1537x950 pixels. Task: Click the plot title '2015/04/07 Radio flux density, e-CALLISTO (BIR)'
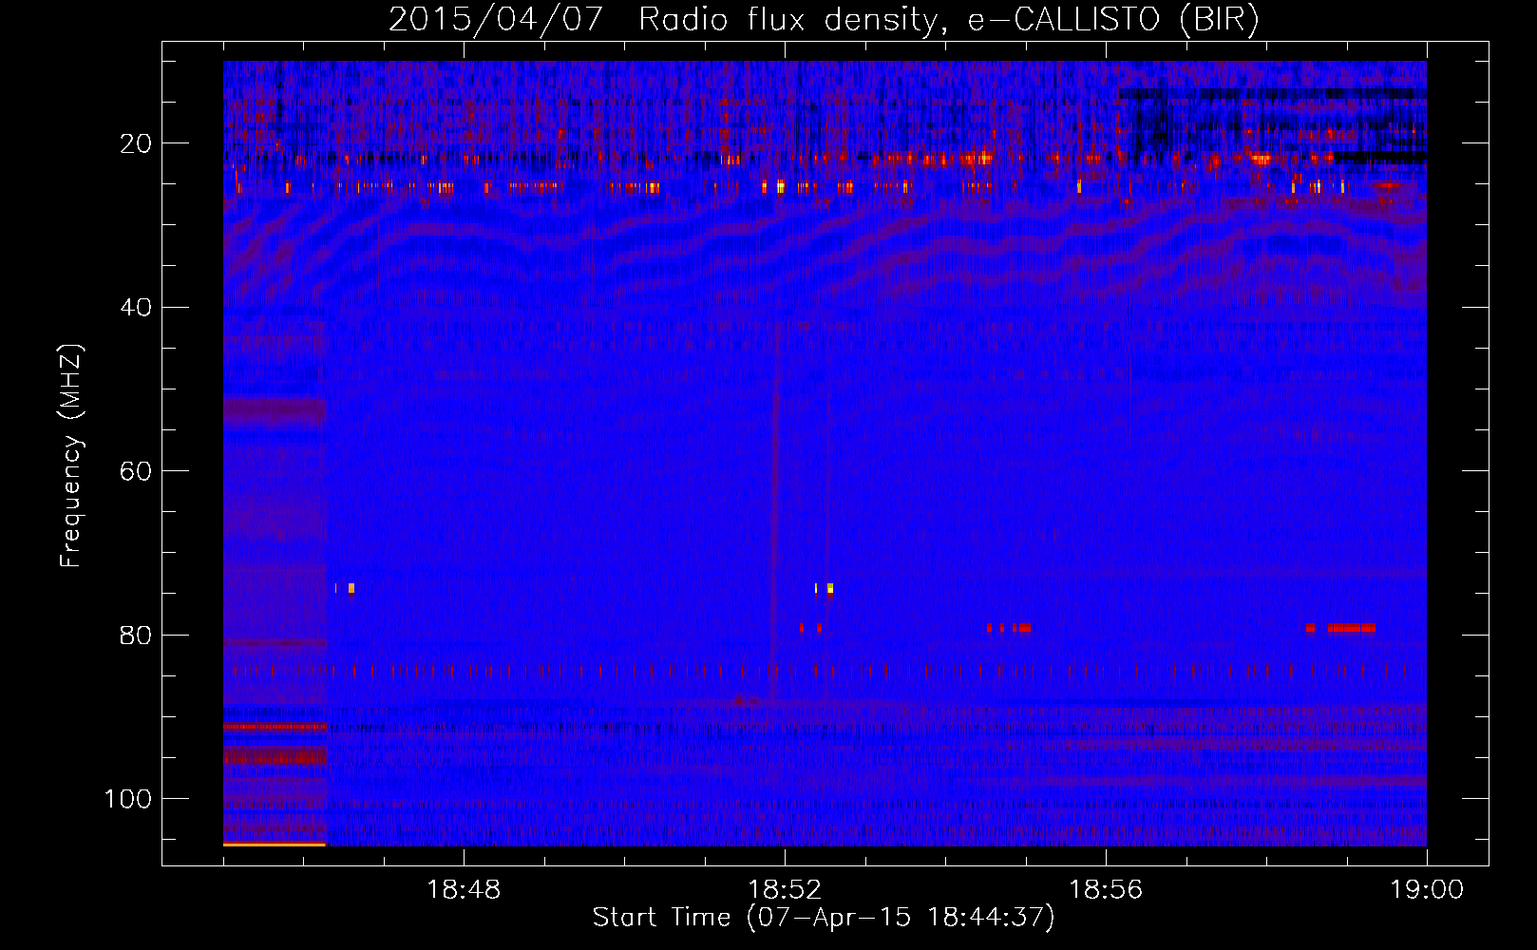(824, 20)
